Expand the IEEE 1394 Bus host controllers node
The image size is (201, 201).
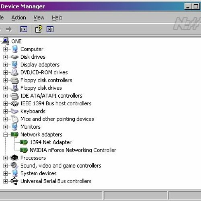(x=6, y=104)
